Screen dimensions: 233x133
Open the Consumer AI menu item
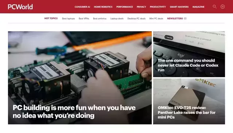coord(82,7)
